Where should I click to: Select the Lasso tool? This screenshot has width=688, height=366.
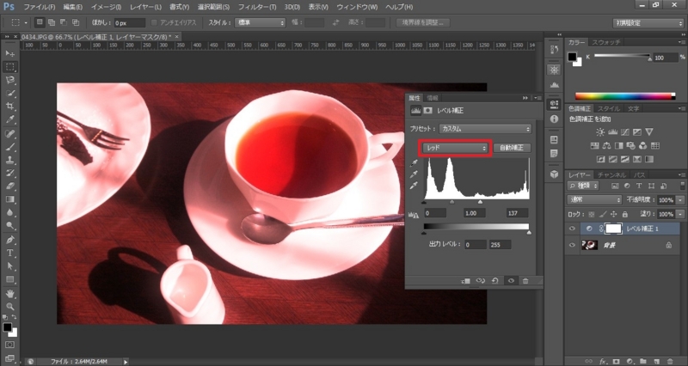click(x=9, y=80)
